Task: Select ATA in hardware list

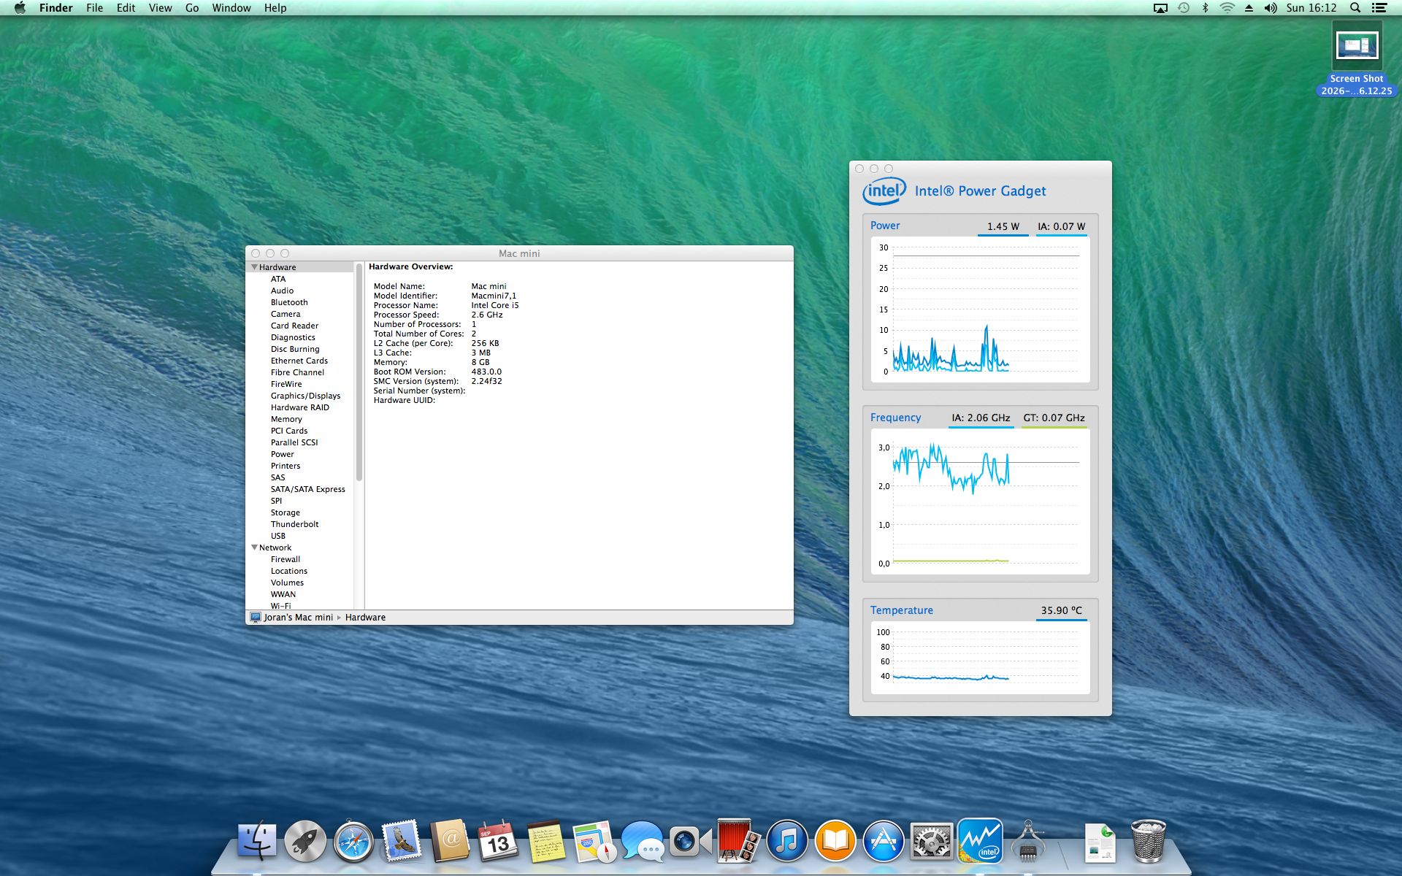Action: (x=278, y=279)
